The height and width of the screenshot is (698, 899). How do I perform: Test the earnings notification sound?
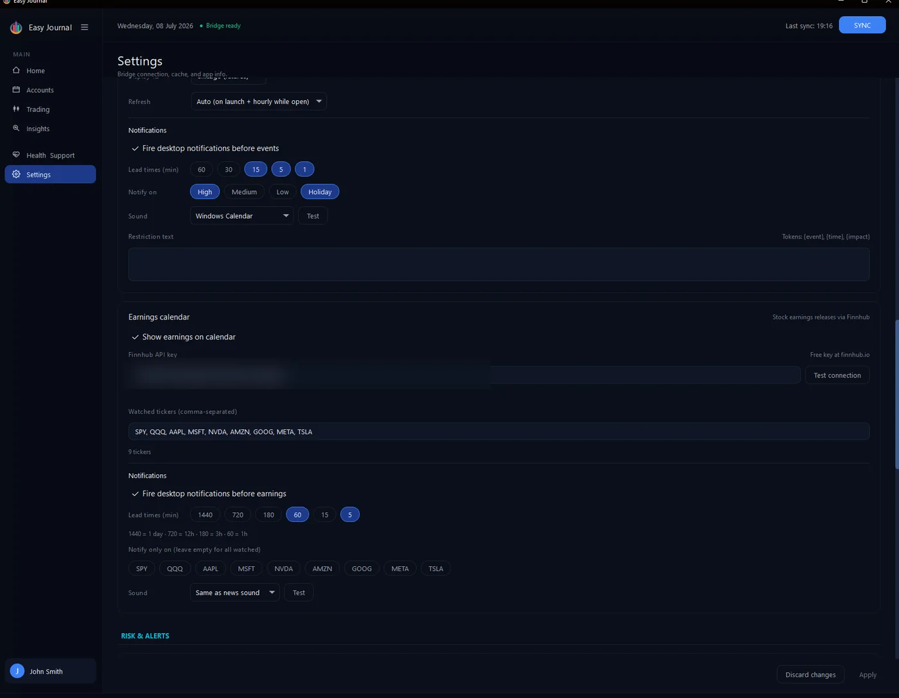[x=299, y=593]
